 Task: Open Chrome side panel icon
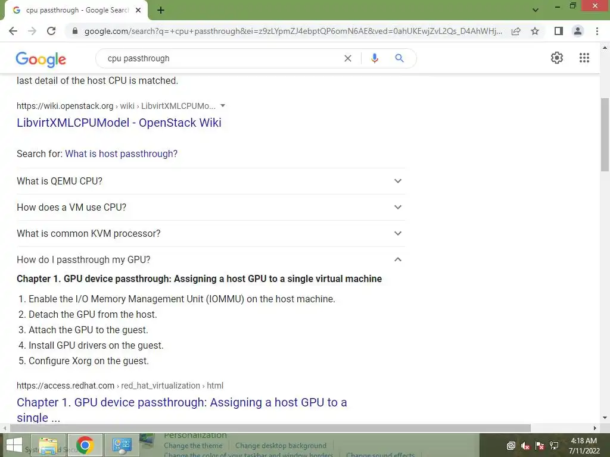point(559,31)
